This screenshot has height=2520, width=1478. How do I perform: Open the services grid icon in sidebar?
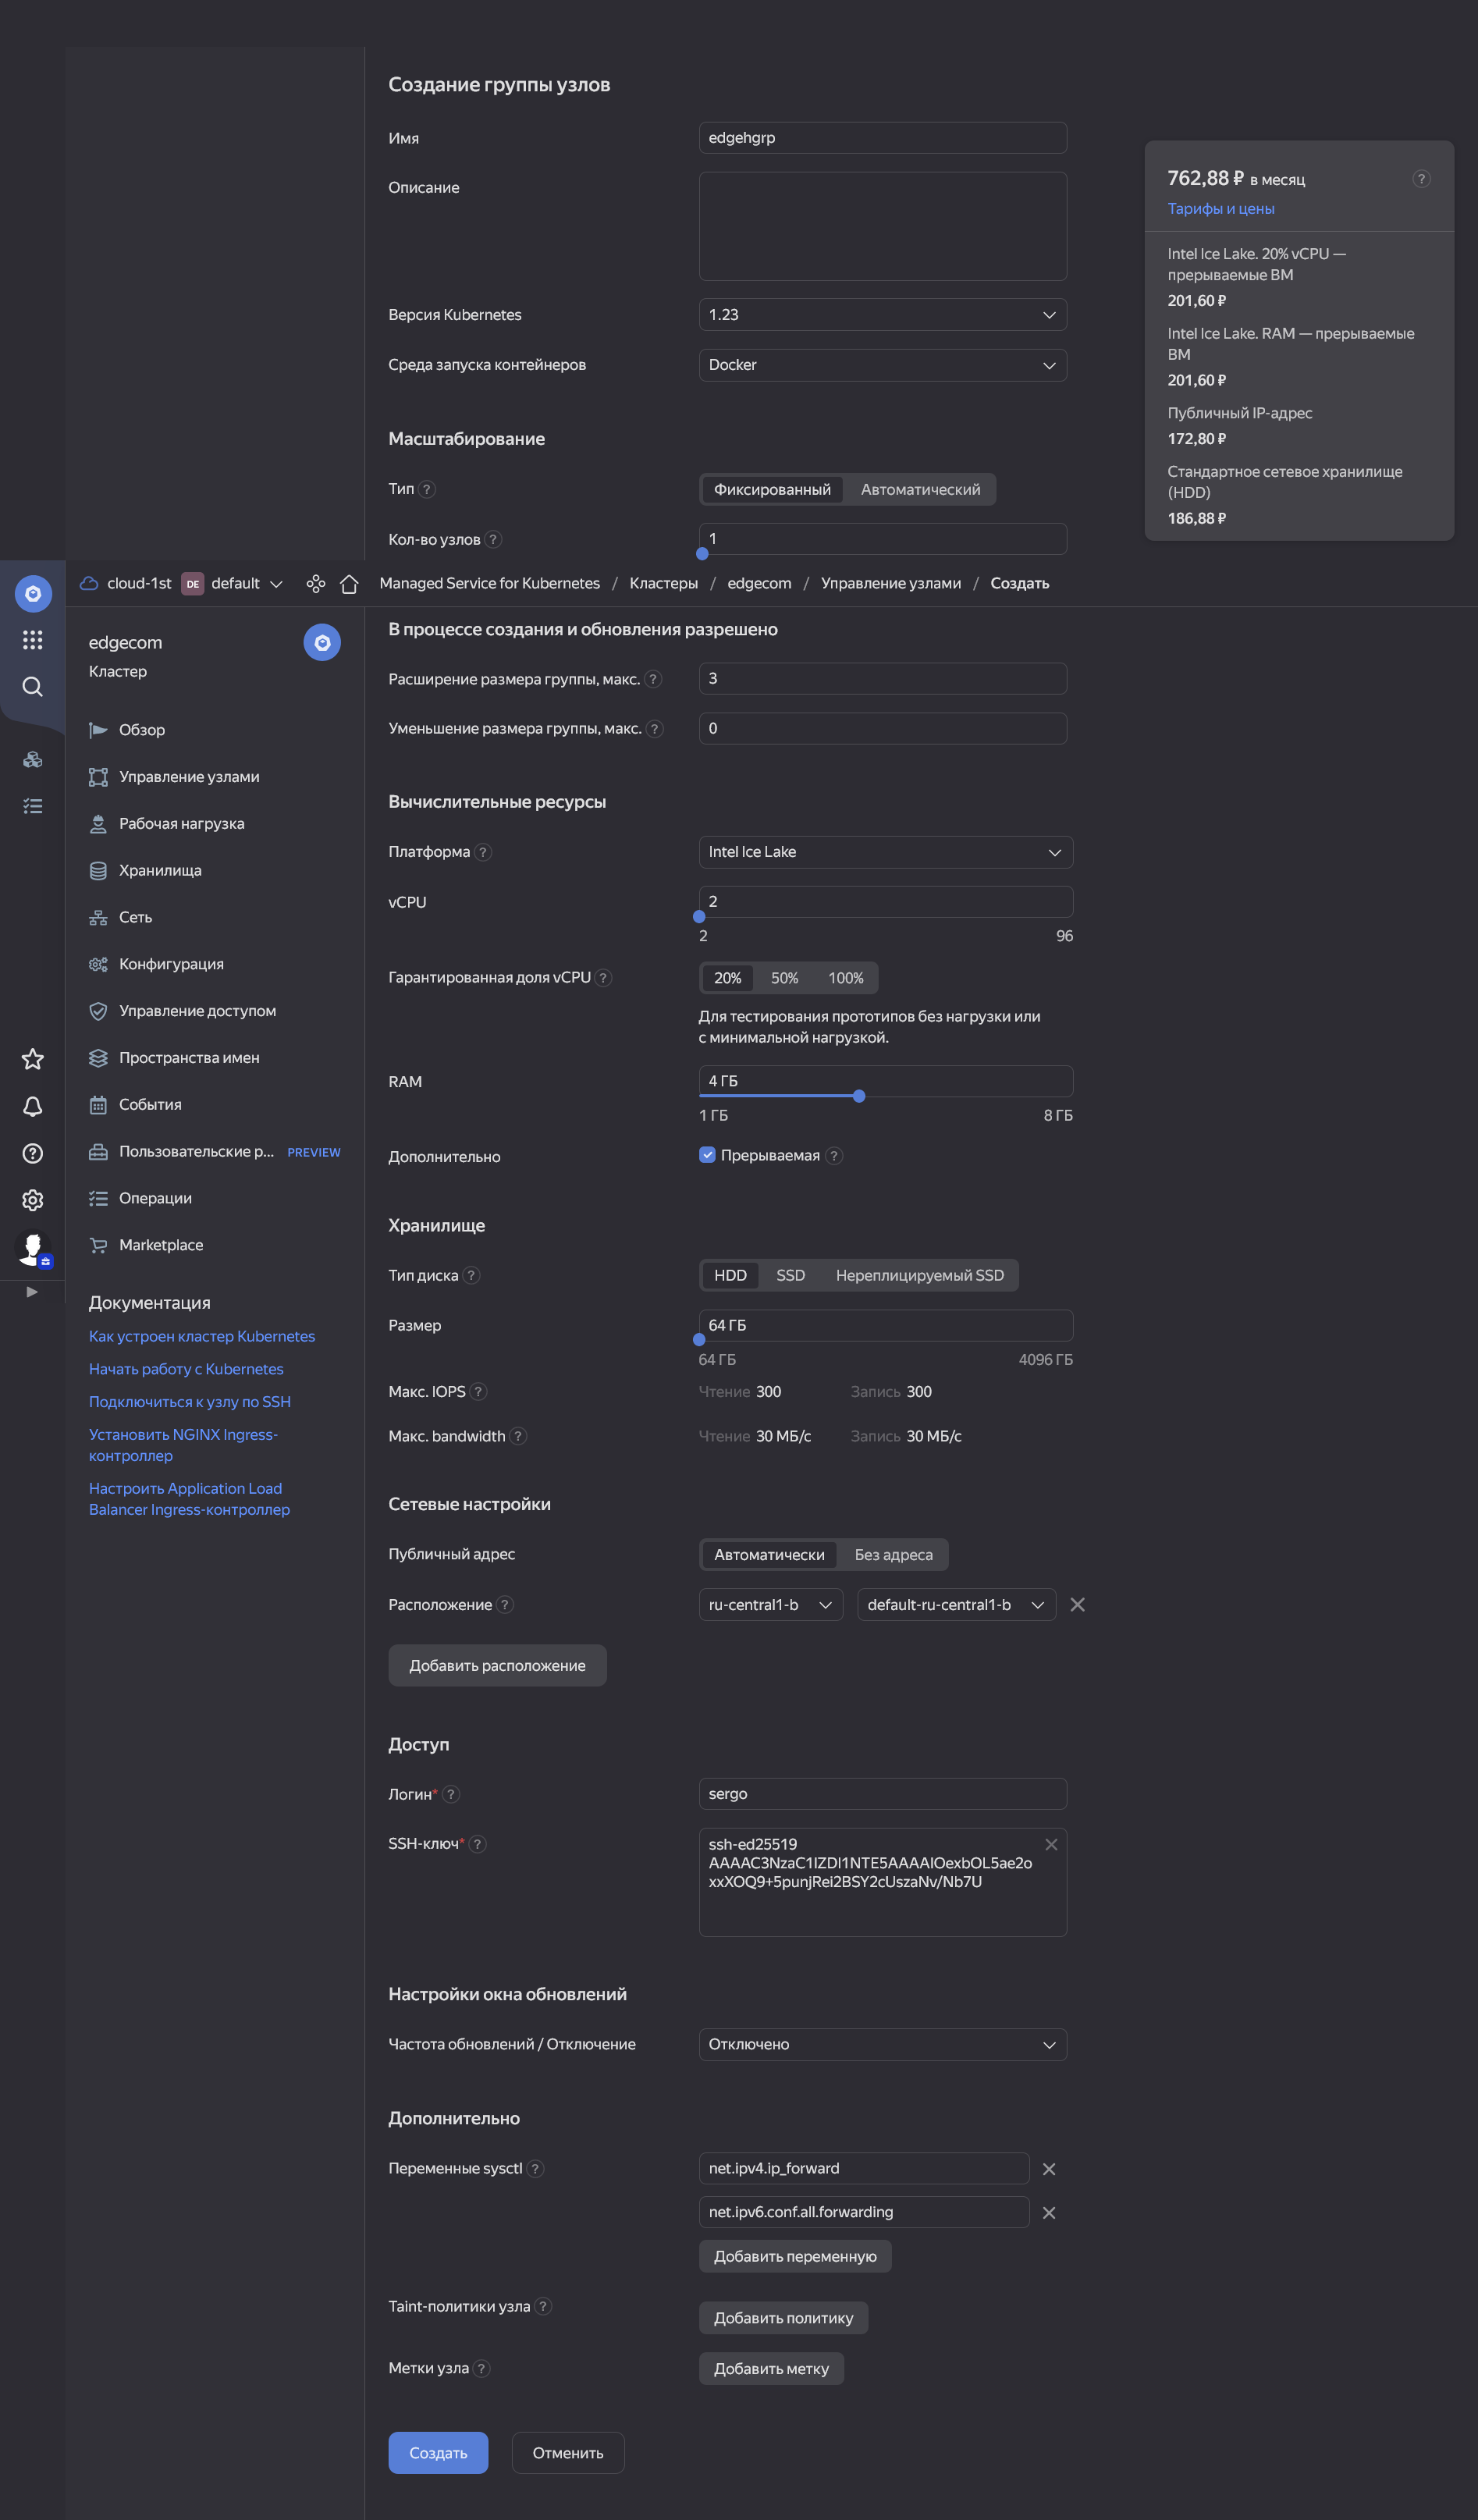tap(32, 640)
